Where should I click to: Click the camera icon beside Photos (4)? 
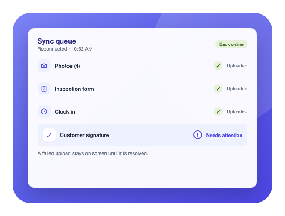(44, 66)
